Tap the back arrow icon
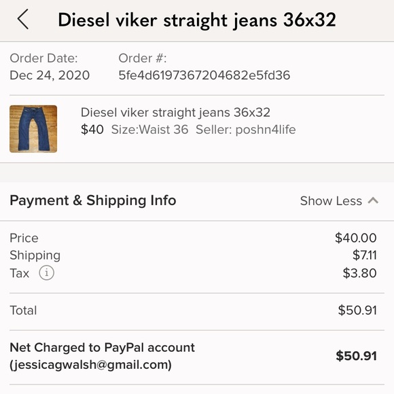The height and width of the screenshot is (394, 394). (x=23, y=19)
